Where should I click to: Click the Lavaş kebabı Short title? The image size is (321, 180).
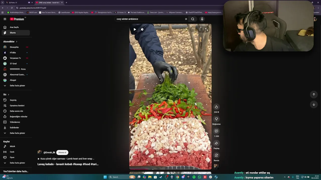68,164
